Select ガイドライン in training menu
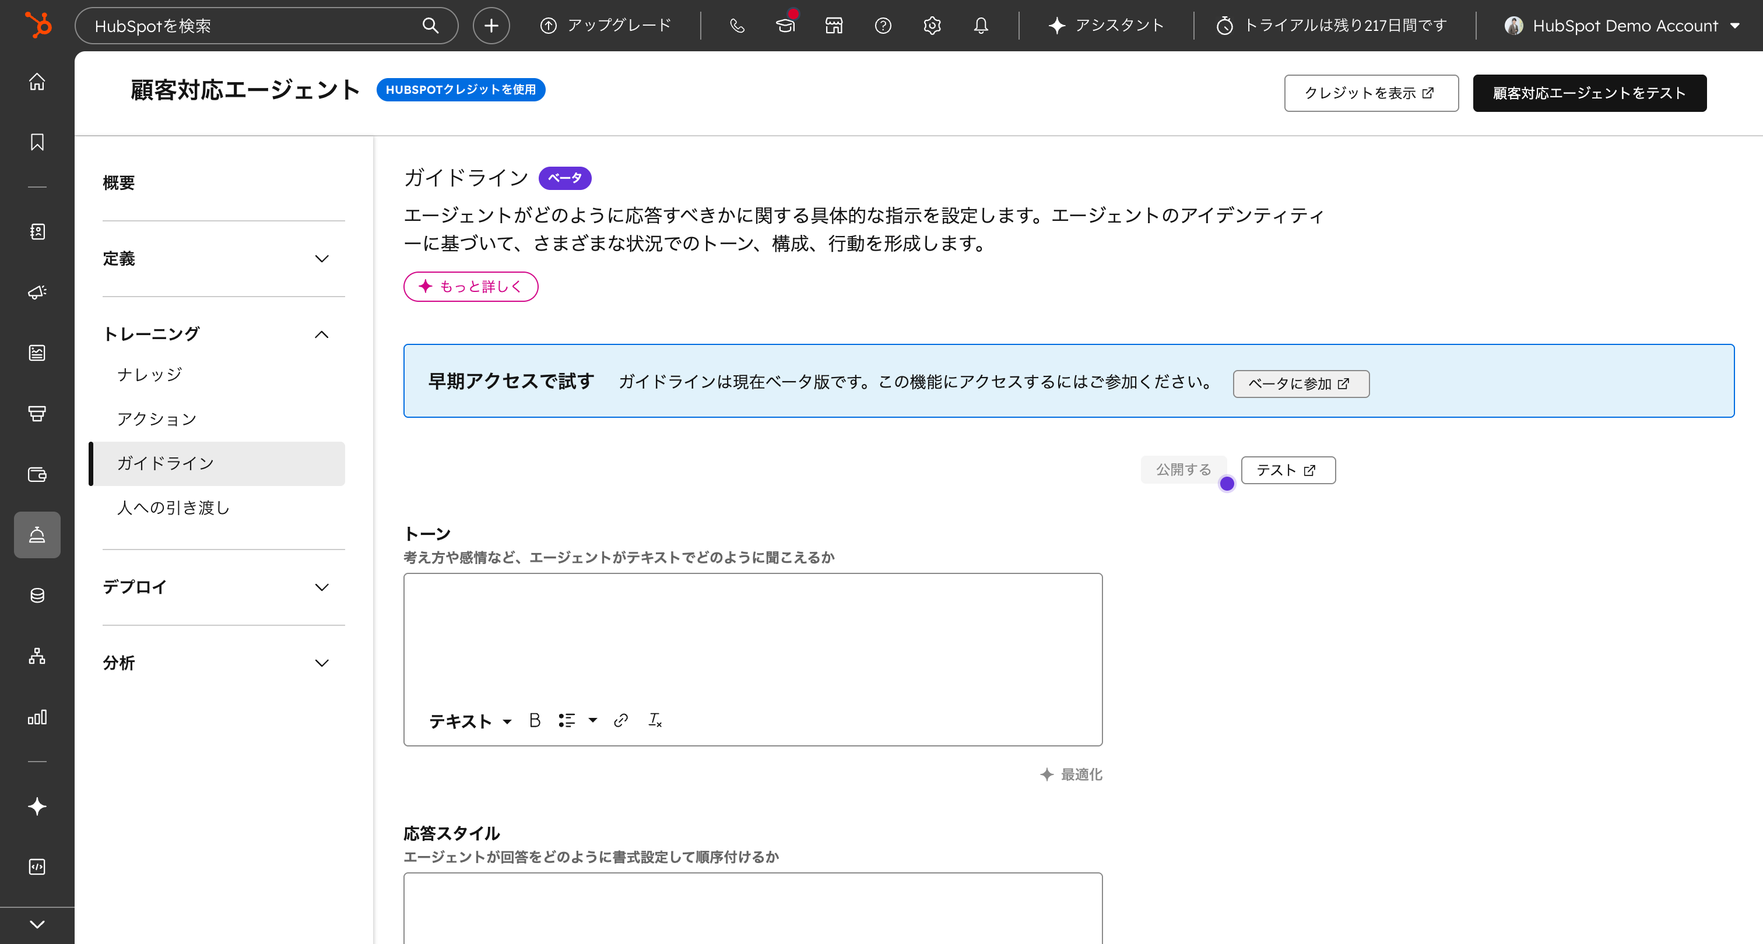The width and height of the screenshot is (1763, 944). [217, 463]
